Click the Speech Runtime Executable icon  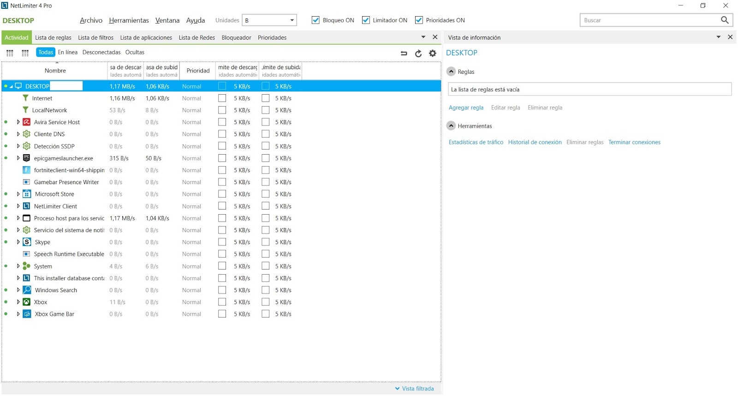click(27, 254)
